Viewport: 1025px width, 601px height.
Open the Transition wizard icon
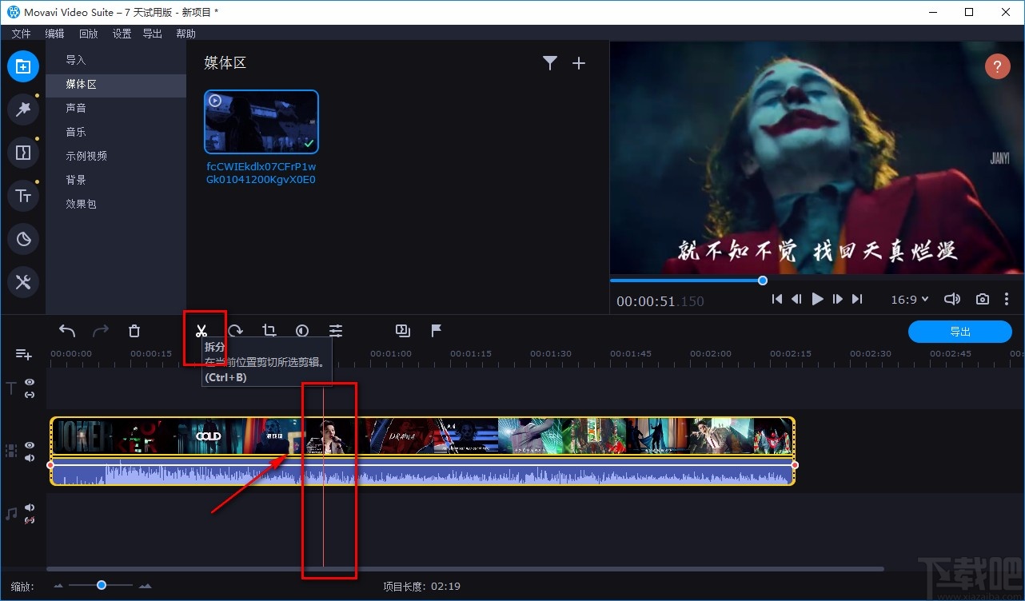402,330
